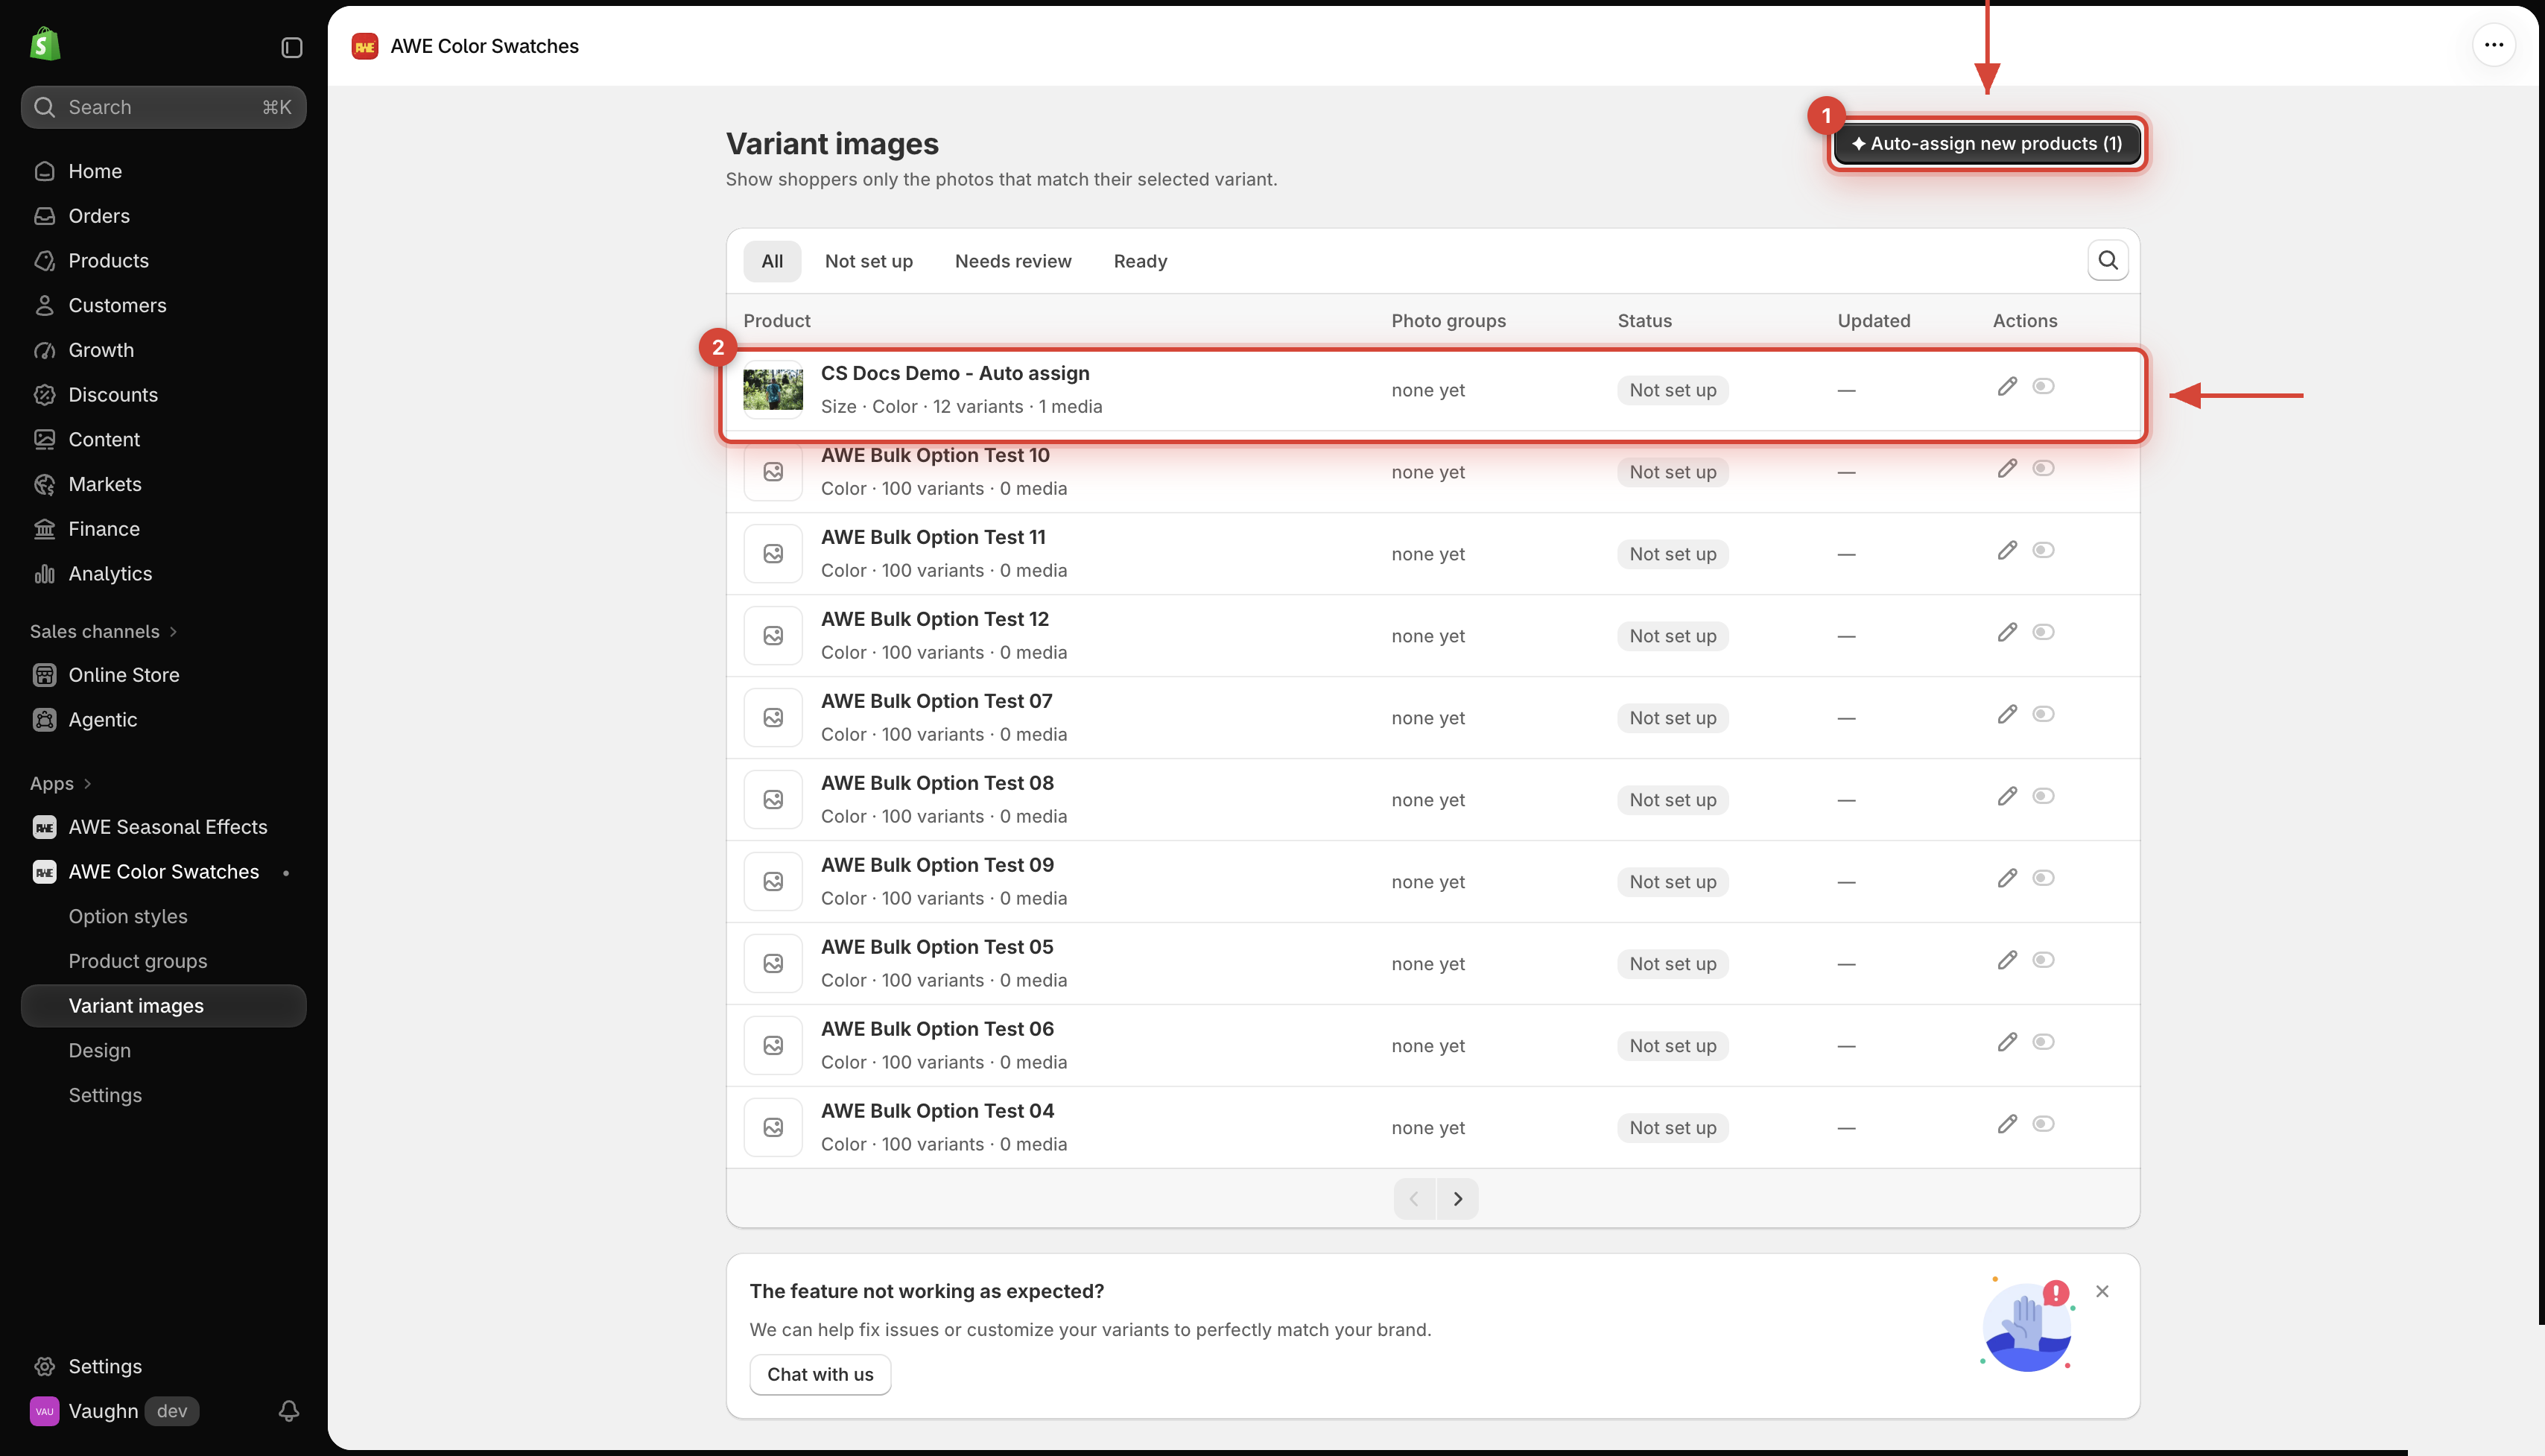Open the AWE Color Swatches header app icon

[x=365, y=46]
